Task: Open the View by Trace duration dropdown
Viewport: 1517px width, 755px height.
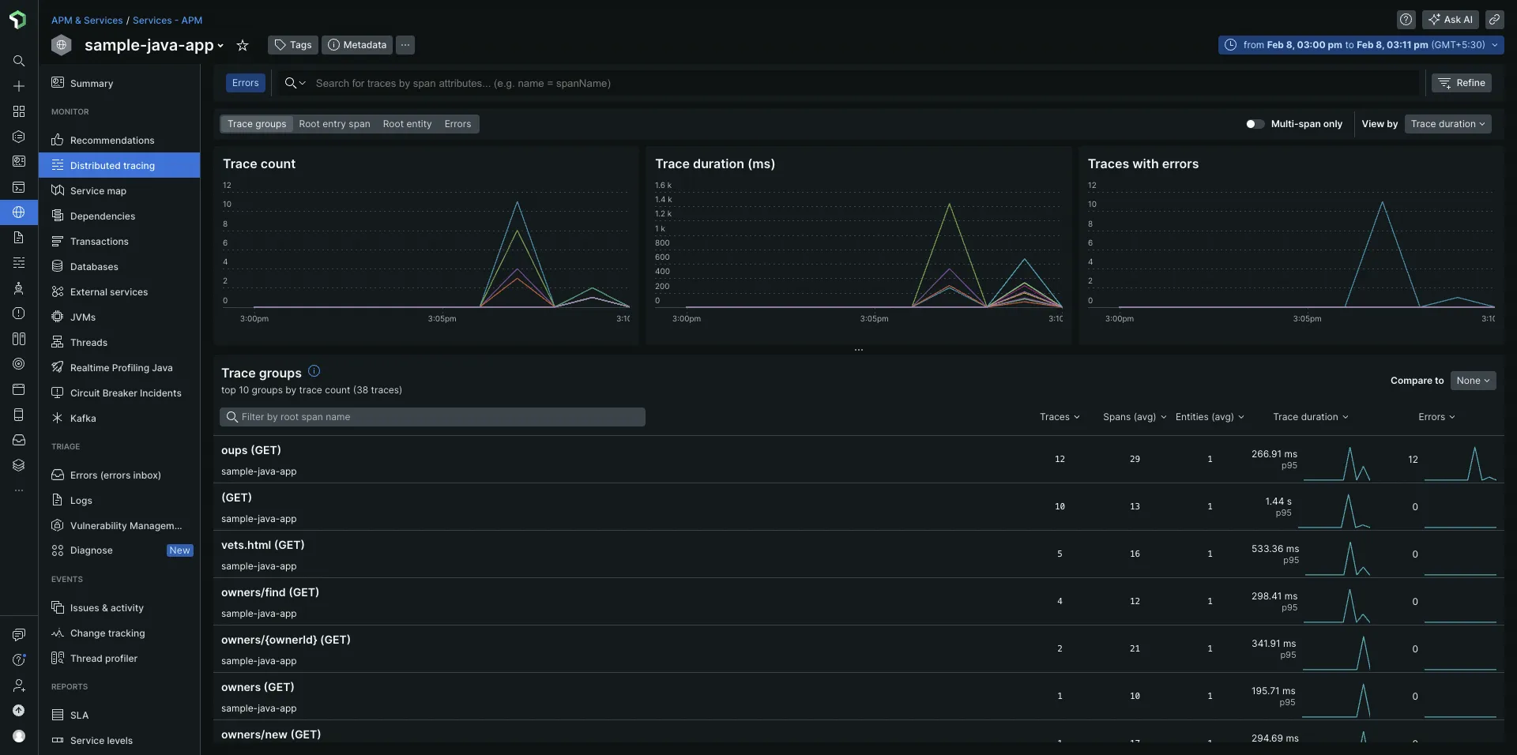Action: pyautogui.click(x=1447, y=124)
